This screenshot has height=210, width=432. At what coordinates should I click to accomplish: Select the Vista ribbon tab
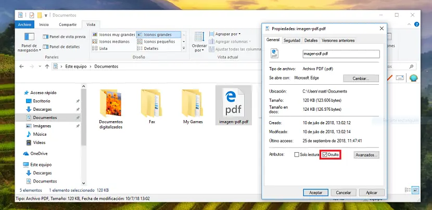pyautogui.click(x=91, y=24)
